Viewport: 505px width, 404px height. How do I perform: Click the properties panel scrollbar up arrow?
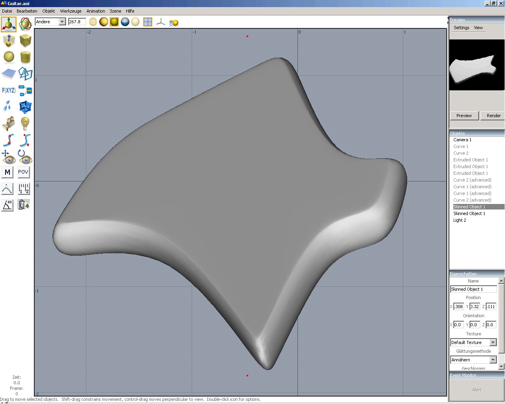pos(501,281)
